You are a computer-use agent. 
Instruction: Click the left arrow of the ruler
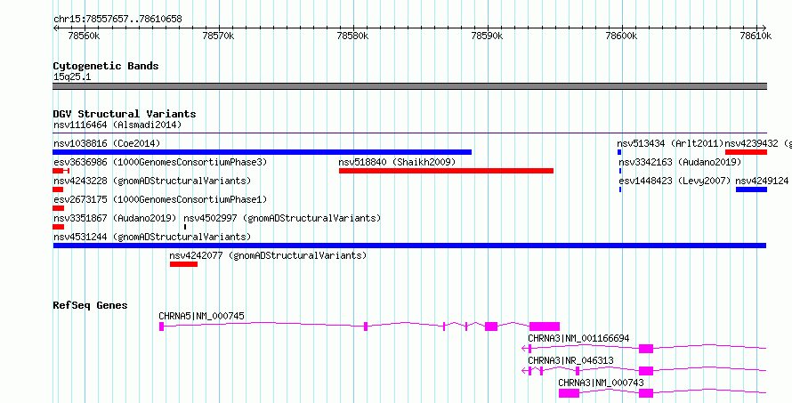55,28
